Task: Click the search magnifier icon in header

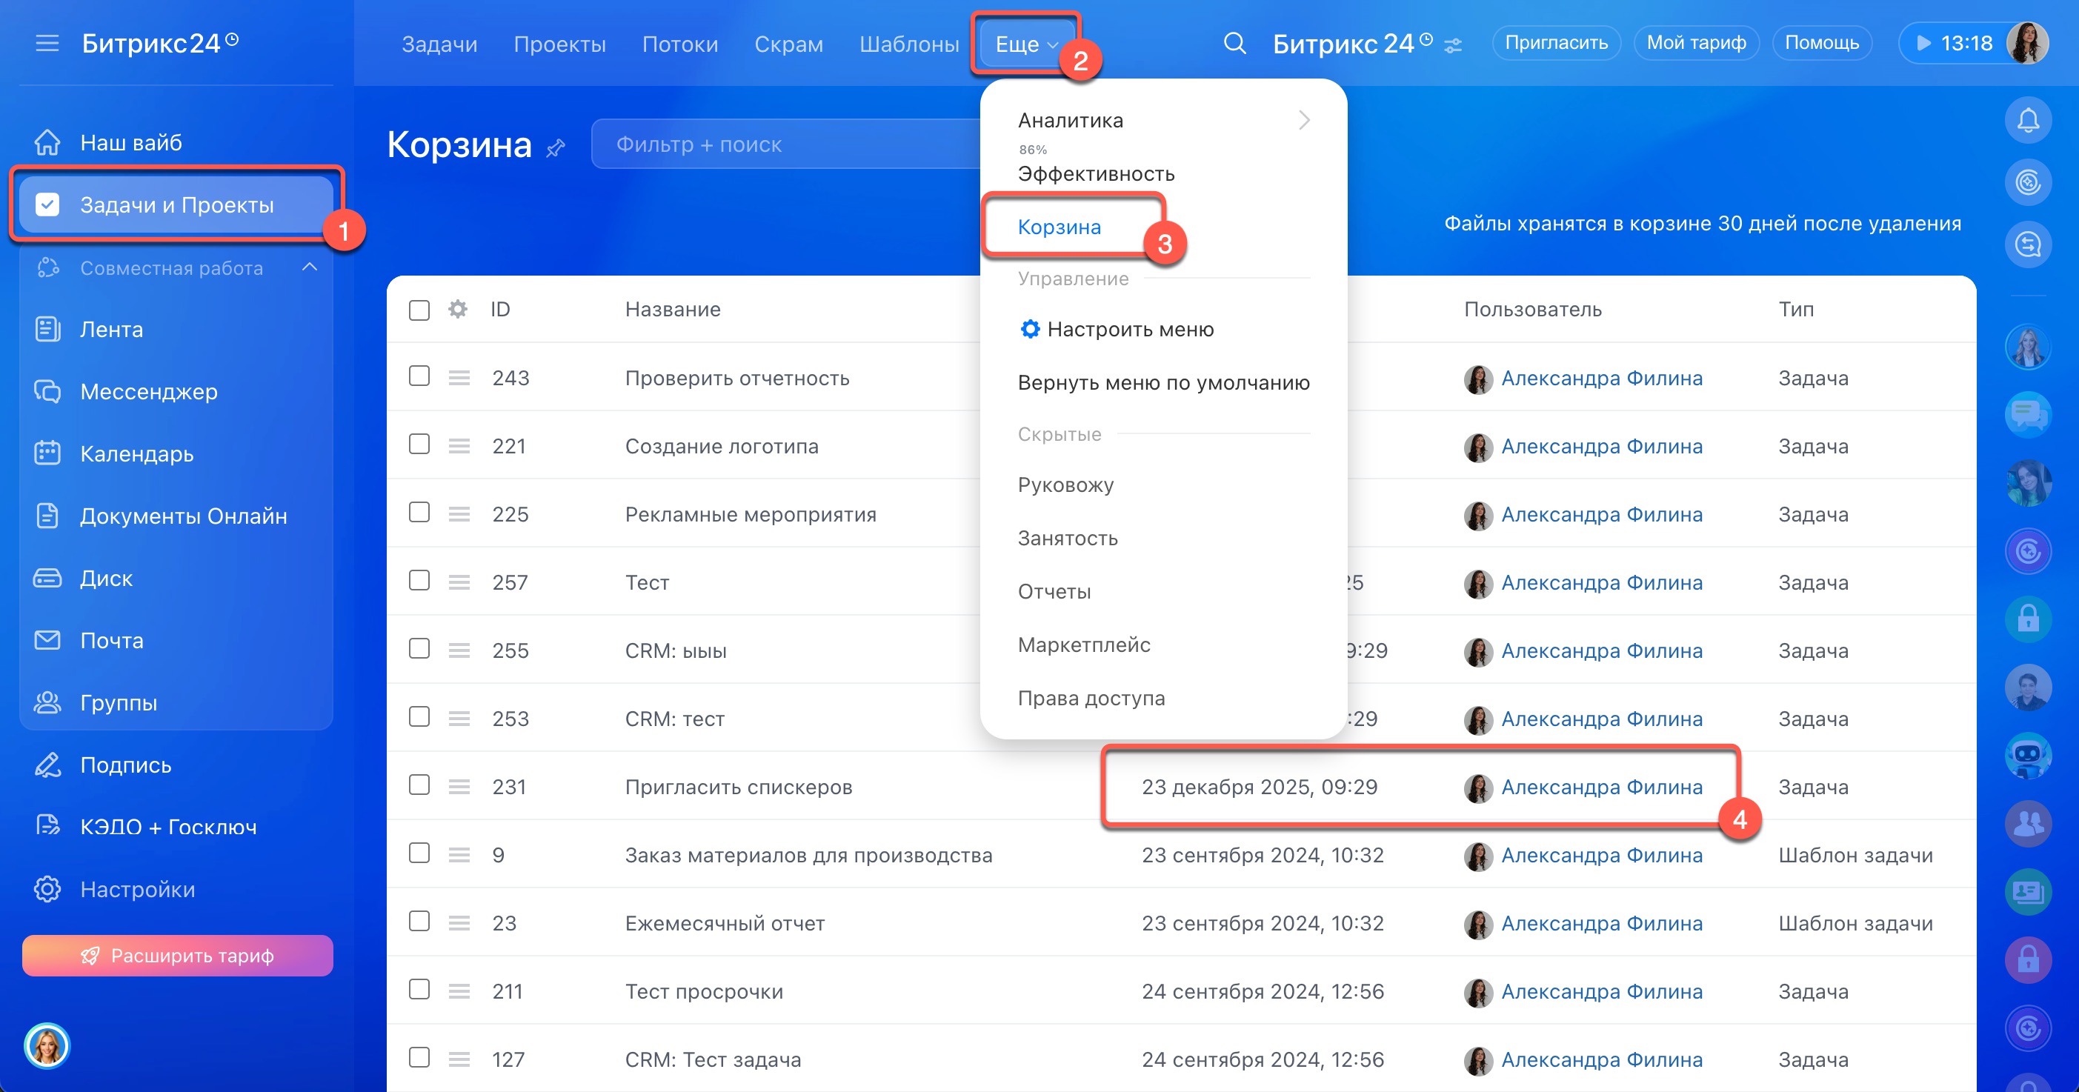Action: pos(1234,43)
